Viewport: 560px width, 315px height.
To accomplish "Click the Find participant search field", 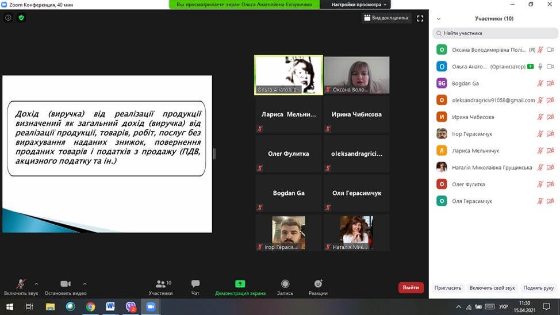I will 494,33.
